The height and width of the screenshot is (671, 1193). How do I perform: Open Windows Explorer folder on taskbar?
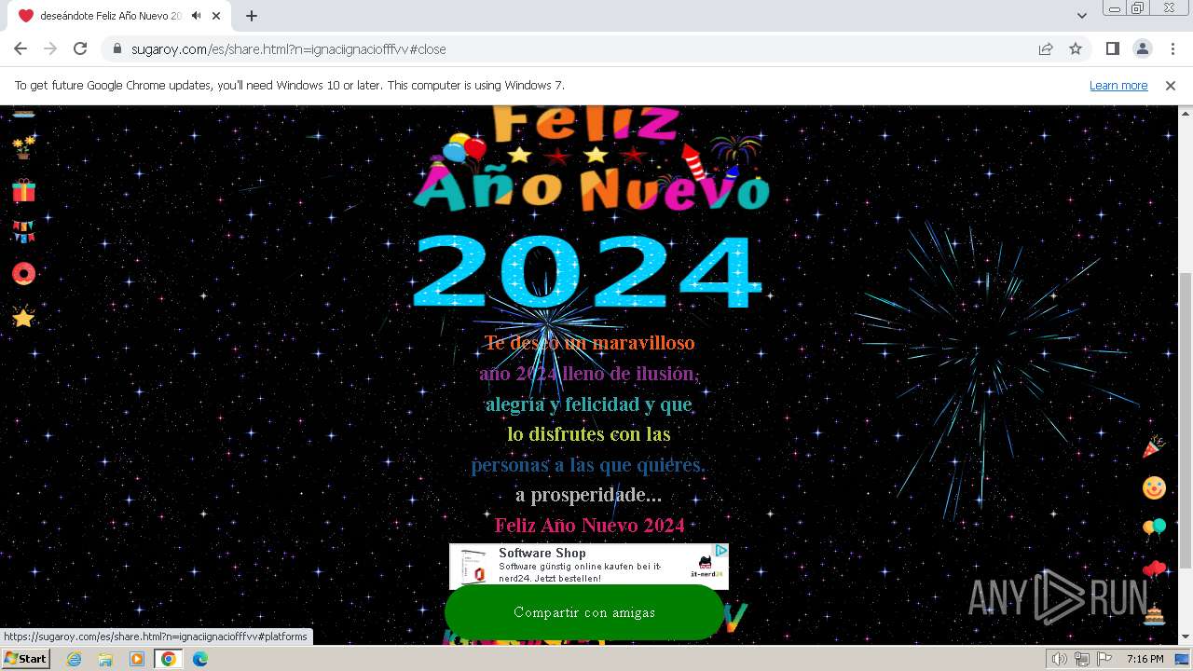(x=105, y=659)
